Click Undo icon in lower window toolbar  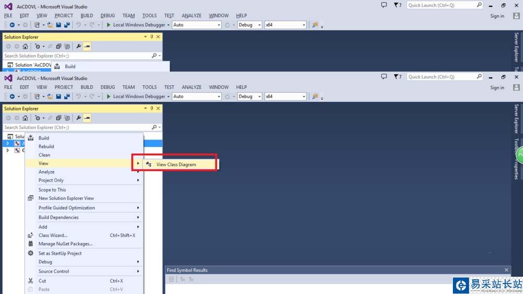[x=78, y=96]
